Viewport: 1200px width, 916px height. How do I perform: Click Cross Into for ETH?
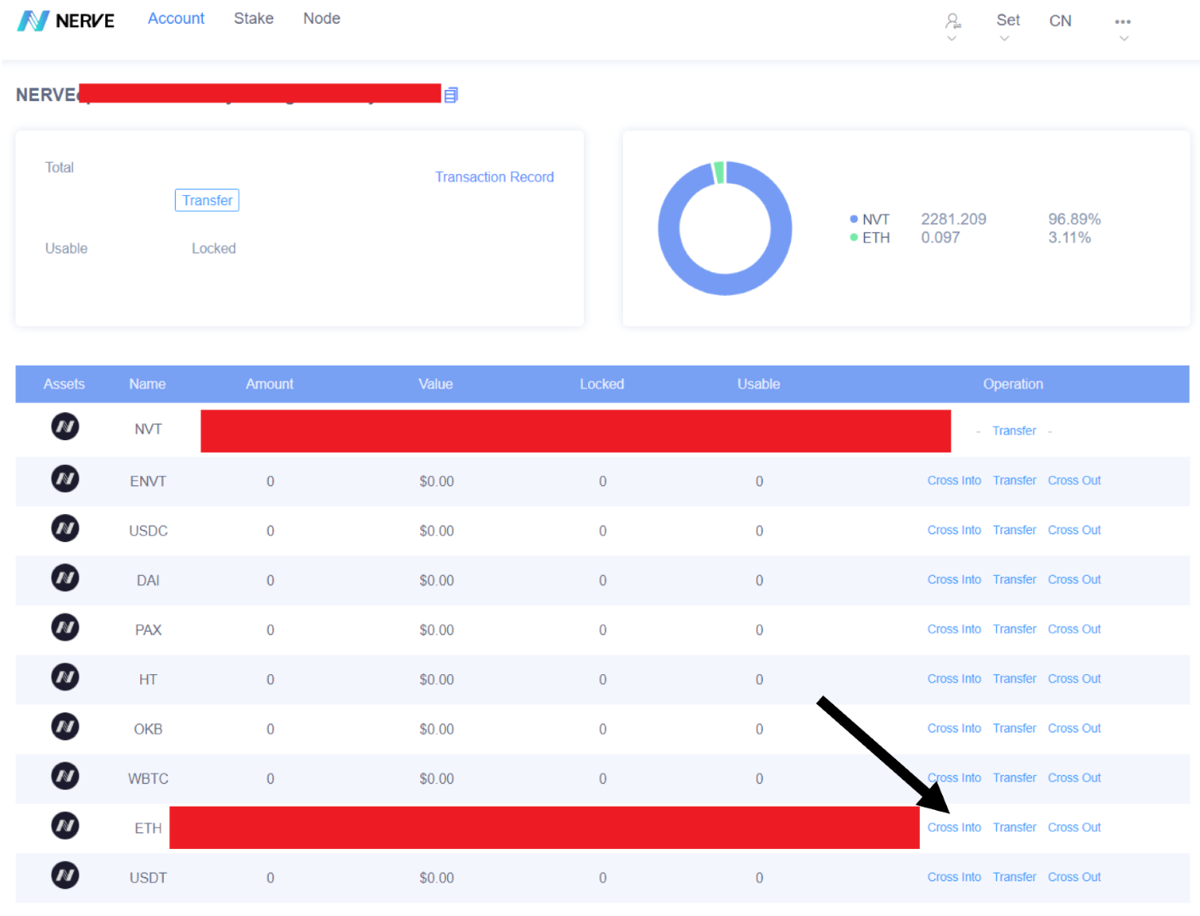(954, 828)
